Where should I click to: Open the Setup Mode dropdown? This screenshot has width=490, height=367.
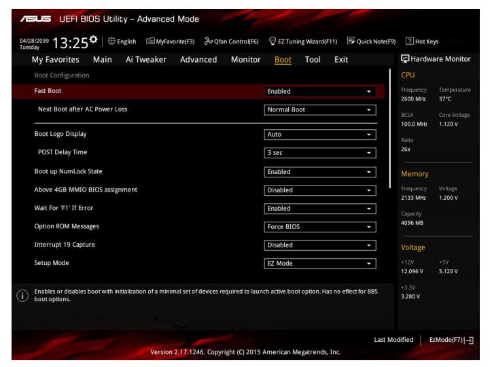click(x=319, y=264)
